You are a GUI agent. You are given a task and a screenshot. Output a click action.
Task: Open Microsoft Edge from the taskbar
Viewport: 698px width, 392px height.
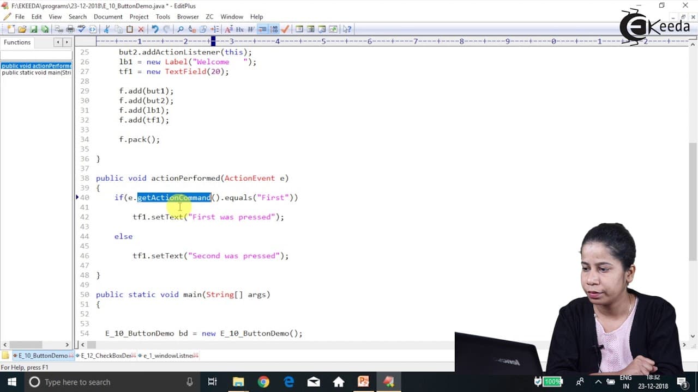288,382
